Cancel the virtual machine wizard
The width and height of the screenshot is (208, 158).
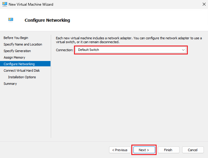pos(193,150)
